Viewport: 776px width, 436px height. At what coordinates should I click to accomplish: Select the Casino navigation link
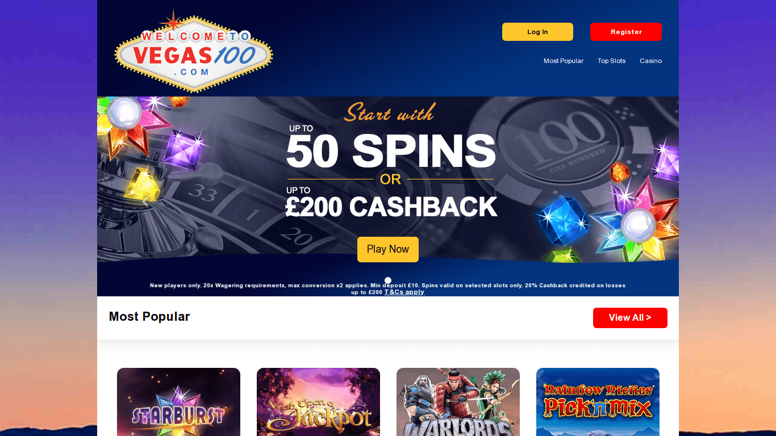coord(651,61)
